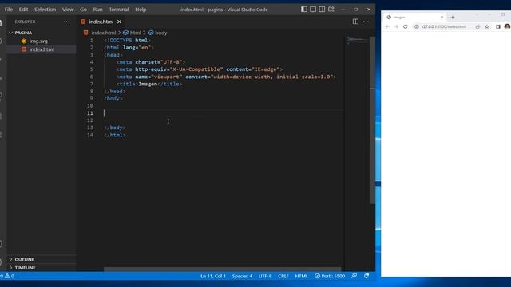The width and height of the screenshot is (511, 287).
Task: Open Customize Layout icon in title bar
Action: (x=331, y=10)
